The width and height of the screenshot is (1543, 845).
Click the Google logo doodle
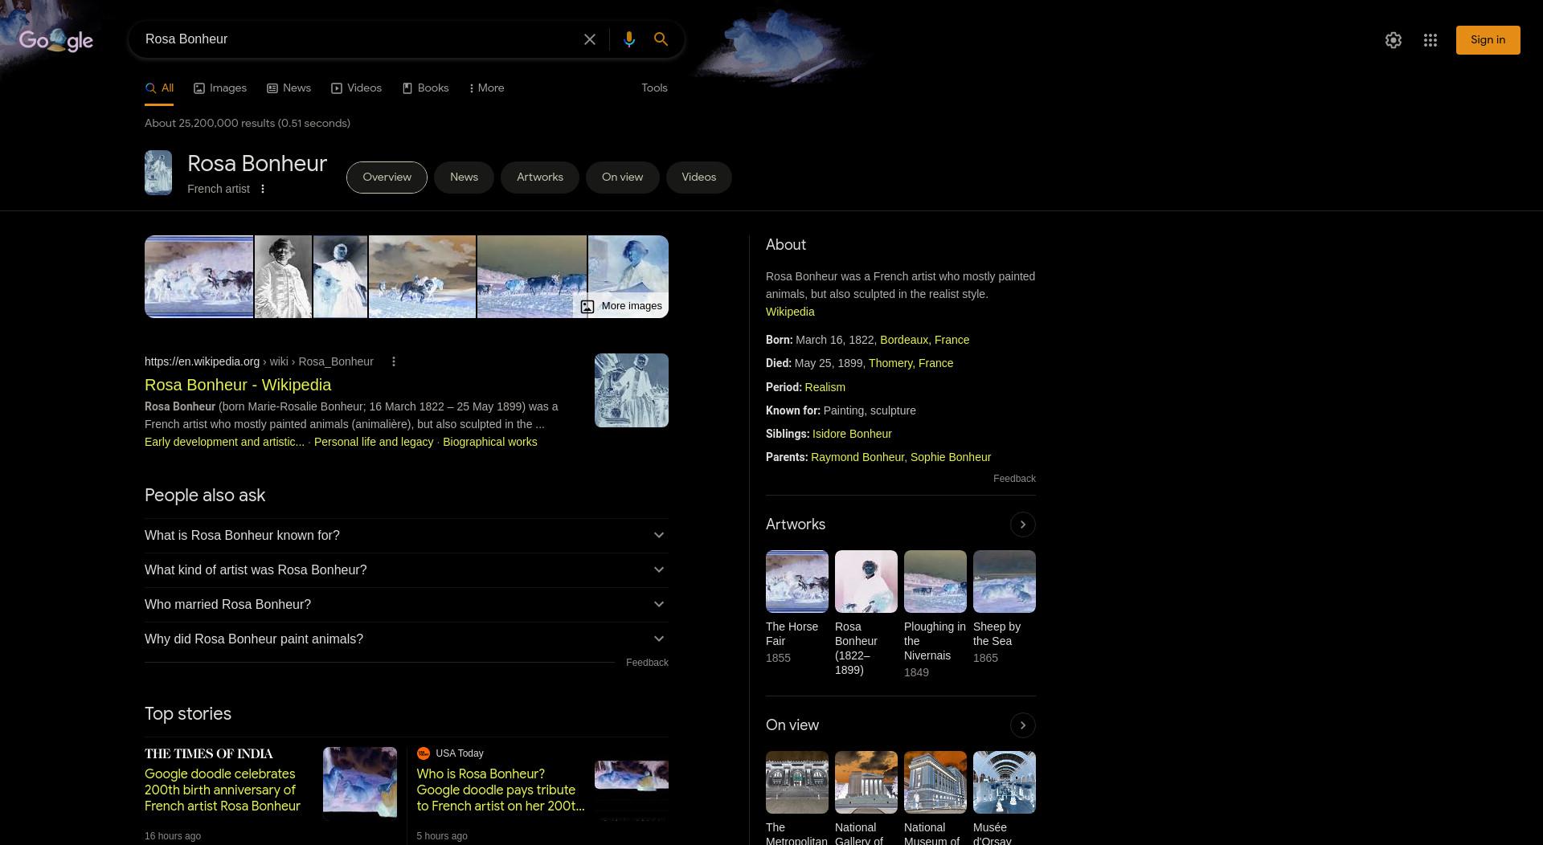coord(56,40)
